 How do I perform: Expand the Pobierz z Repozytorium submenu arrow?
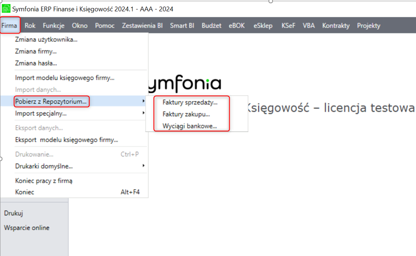[143, 101]
